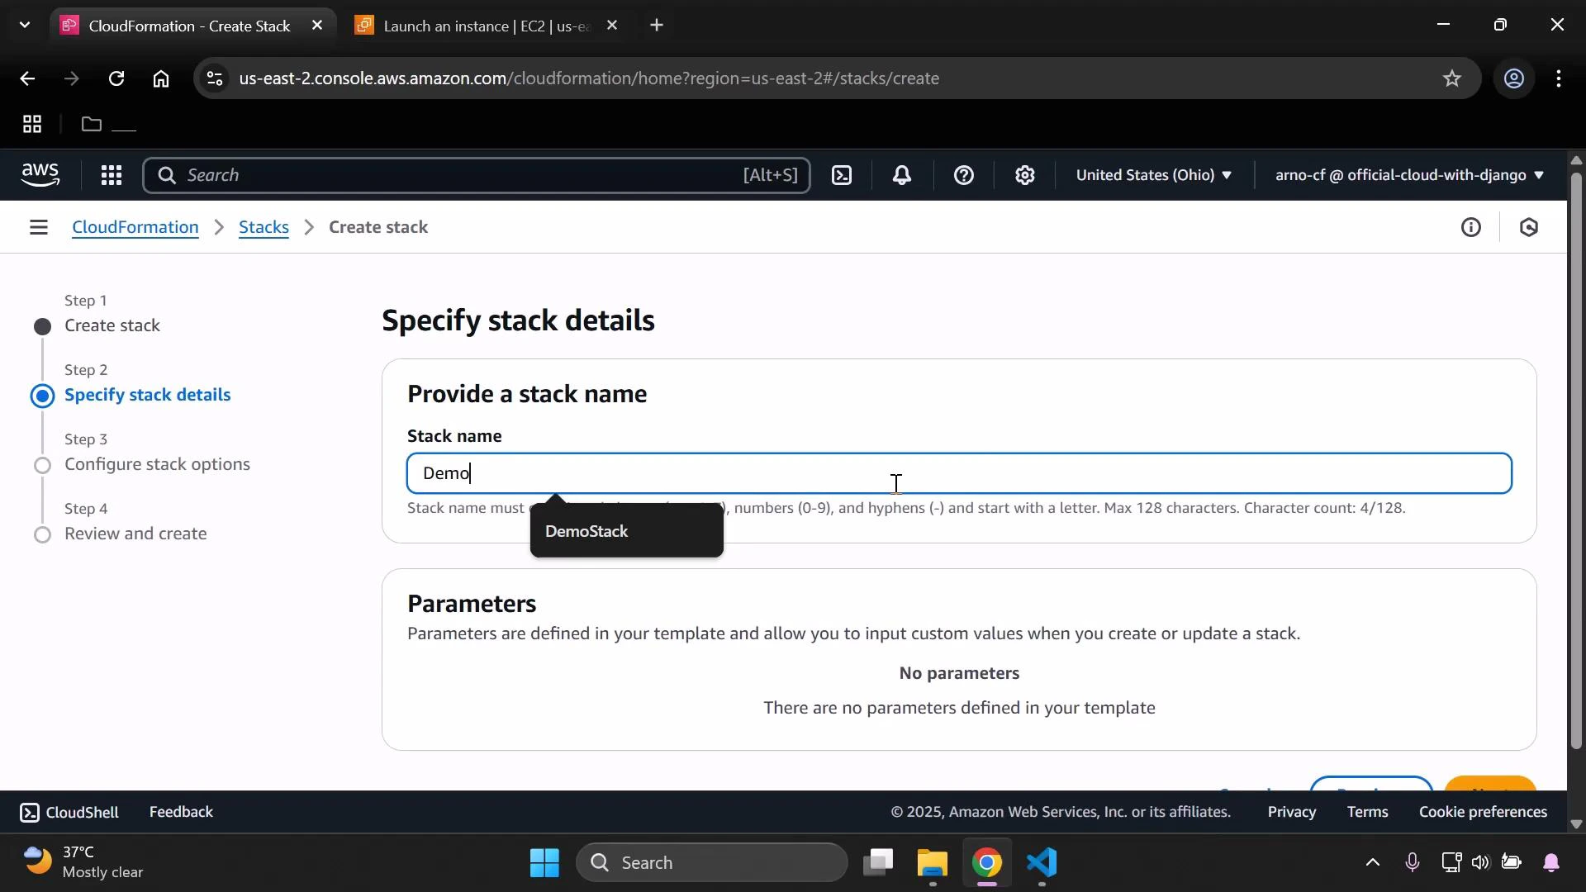Click the info icon beside Create stack
This screenshot has width=1586, height=892.
point(1473,227)
